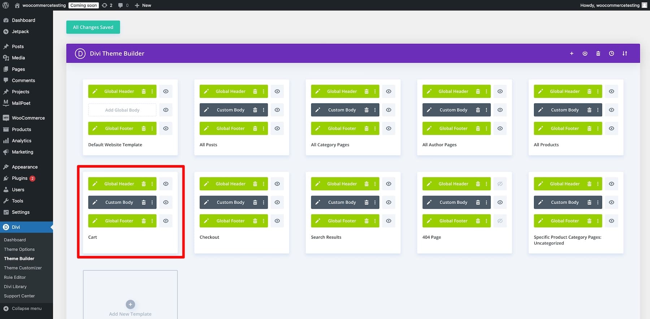Show hidden Global Header in 404 Page template

click(x=500, y=184)
